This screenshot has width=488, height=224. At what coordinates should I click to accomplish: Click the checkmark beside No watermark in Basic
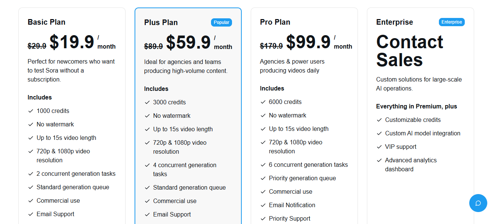pos(31,124)
